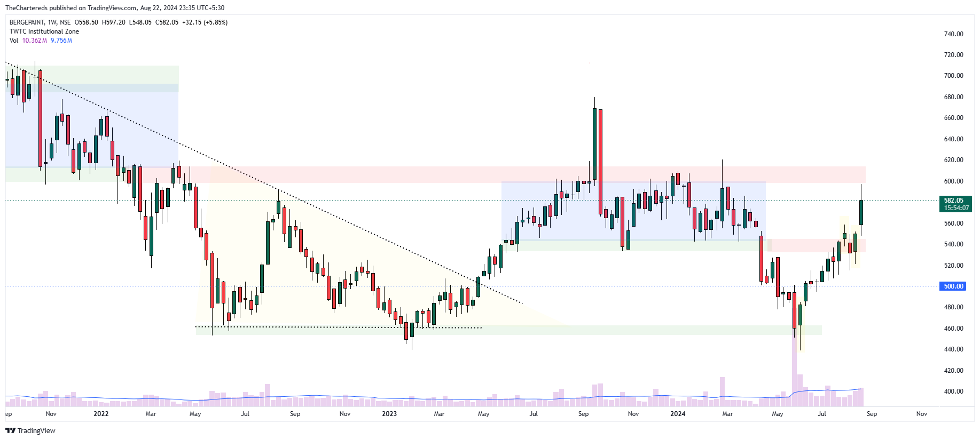Click the 660.00 price axis label
980x440 pixels.
click(953, 118)
